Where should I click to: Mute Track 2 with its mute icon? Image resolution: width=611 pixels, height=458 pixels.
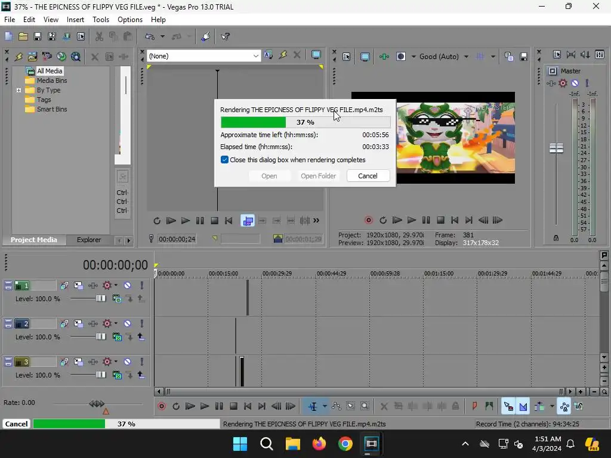[128, 324]
